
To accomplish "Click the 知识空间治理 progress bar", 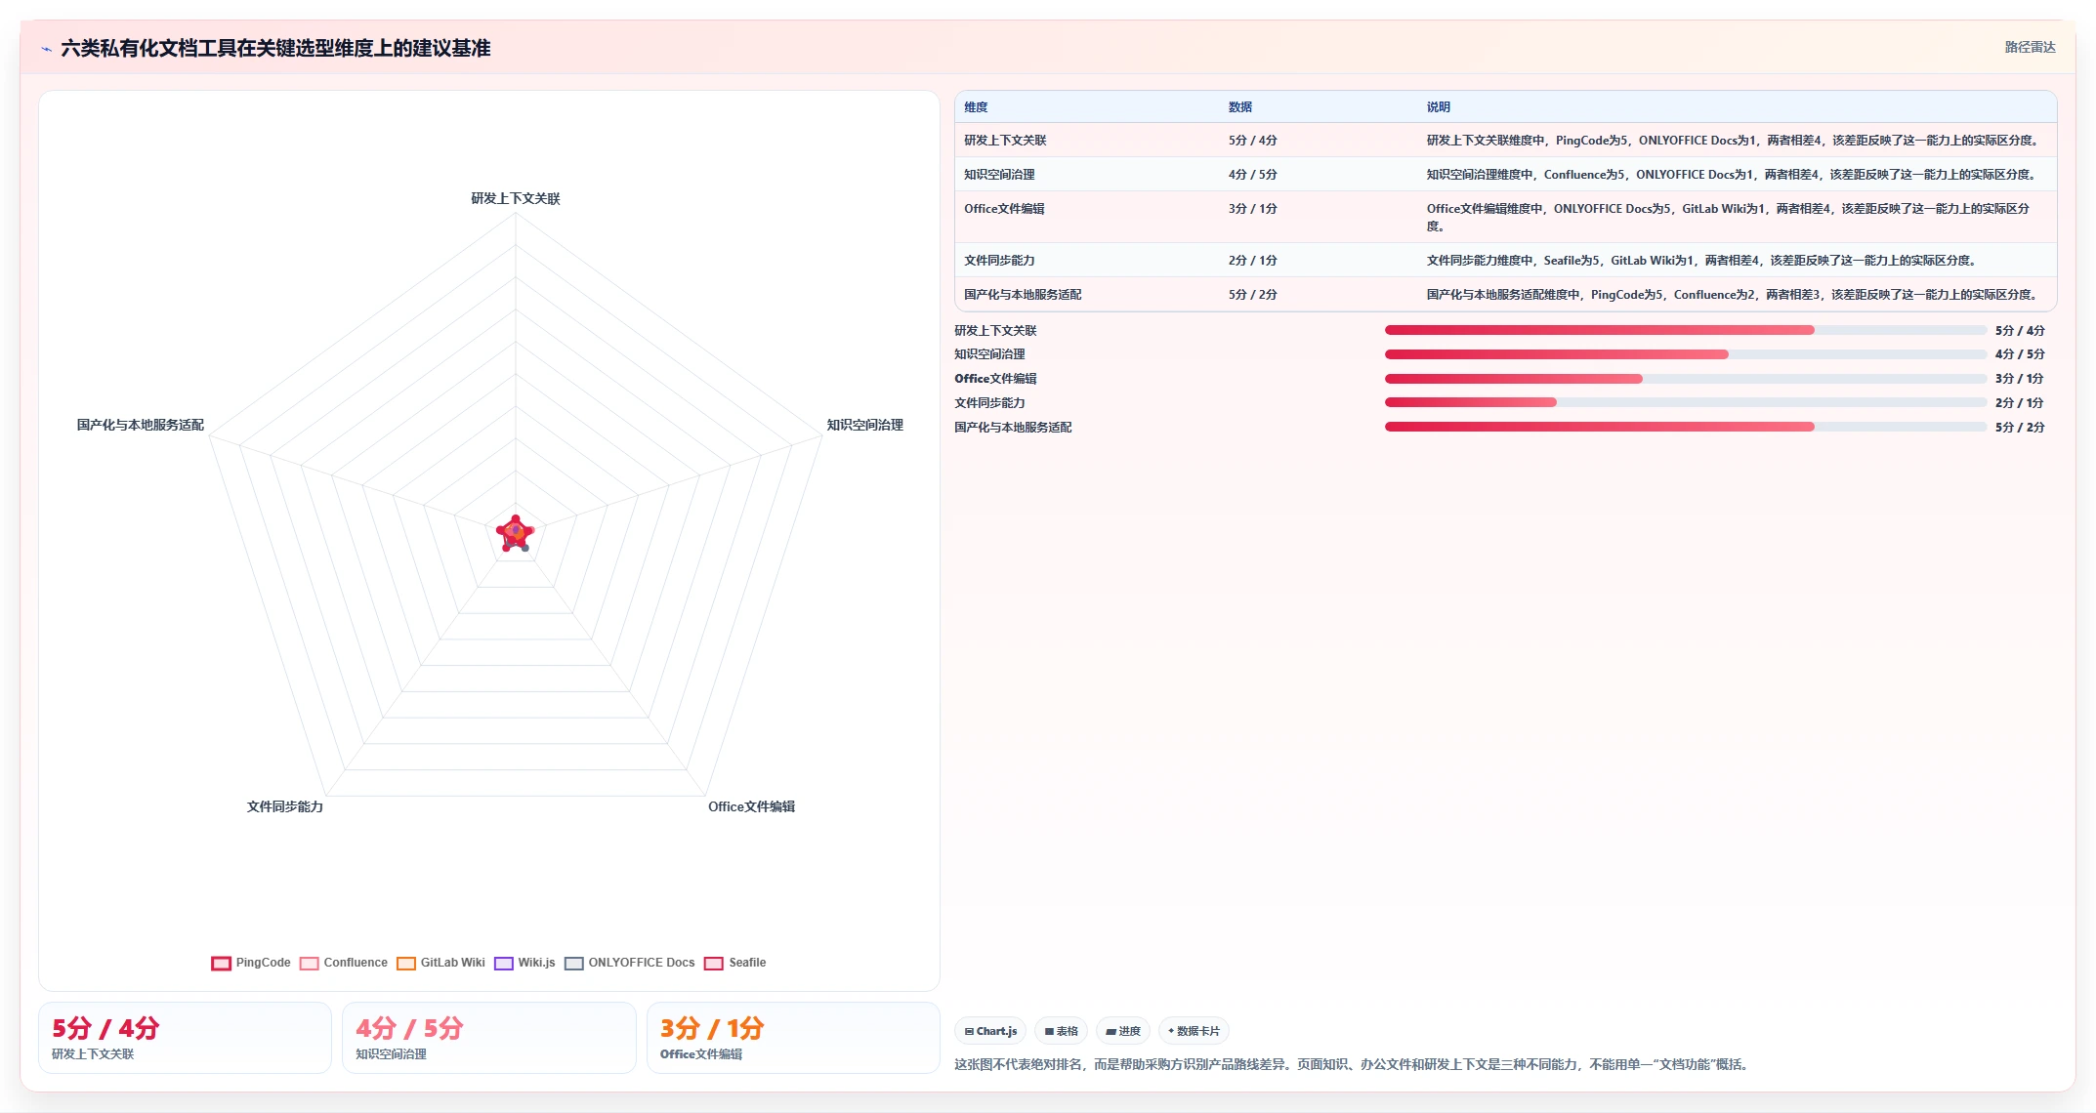I will point(1686,354).
